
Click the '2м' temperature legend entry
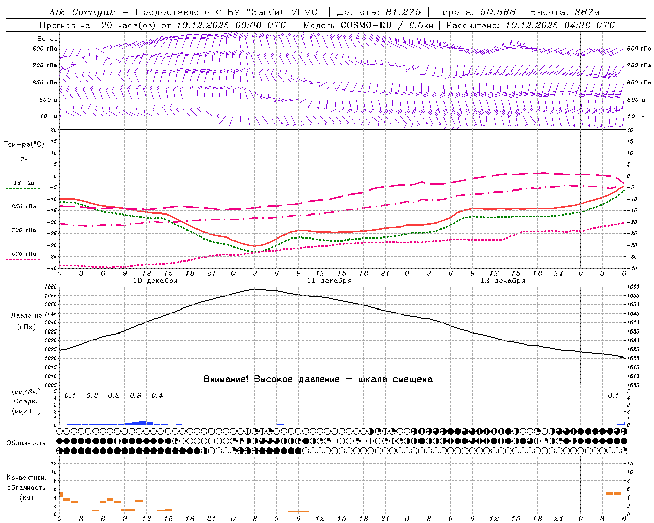point(24,160)
